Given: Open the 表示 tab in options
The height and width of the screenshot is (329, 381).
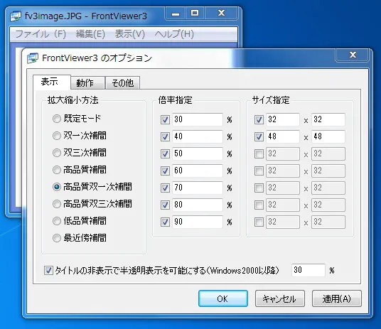Looking at the screenshot, I should (52, 82).
